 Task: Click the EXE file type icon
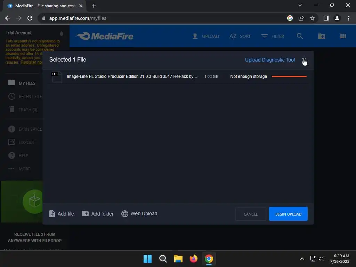click(57, 77)
